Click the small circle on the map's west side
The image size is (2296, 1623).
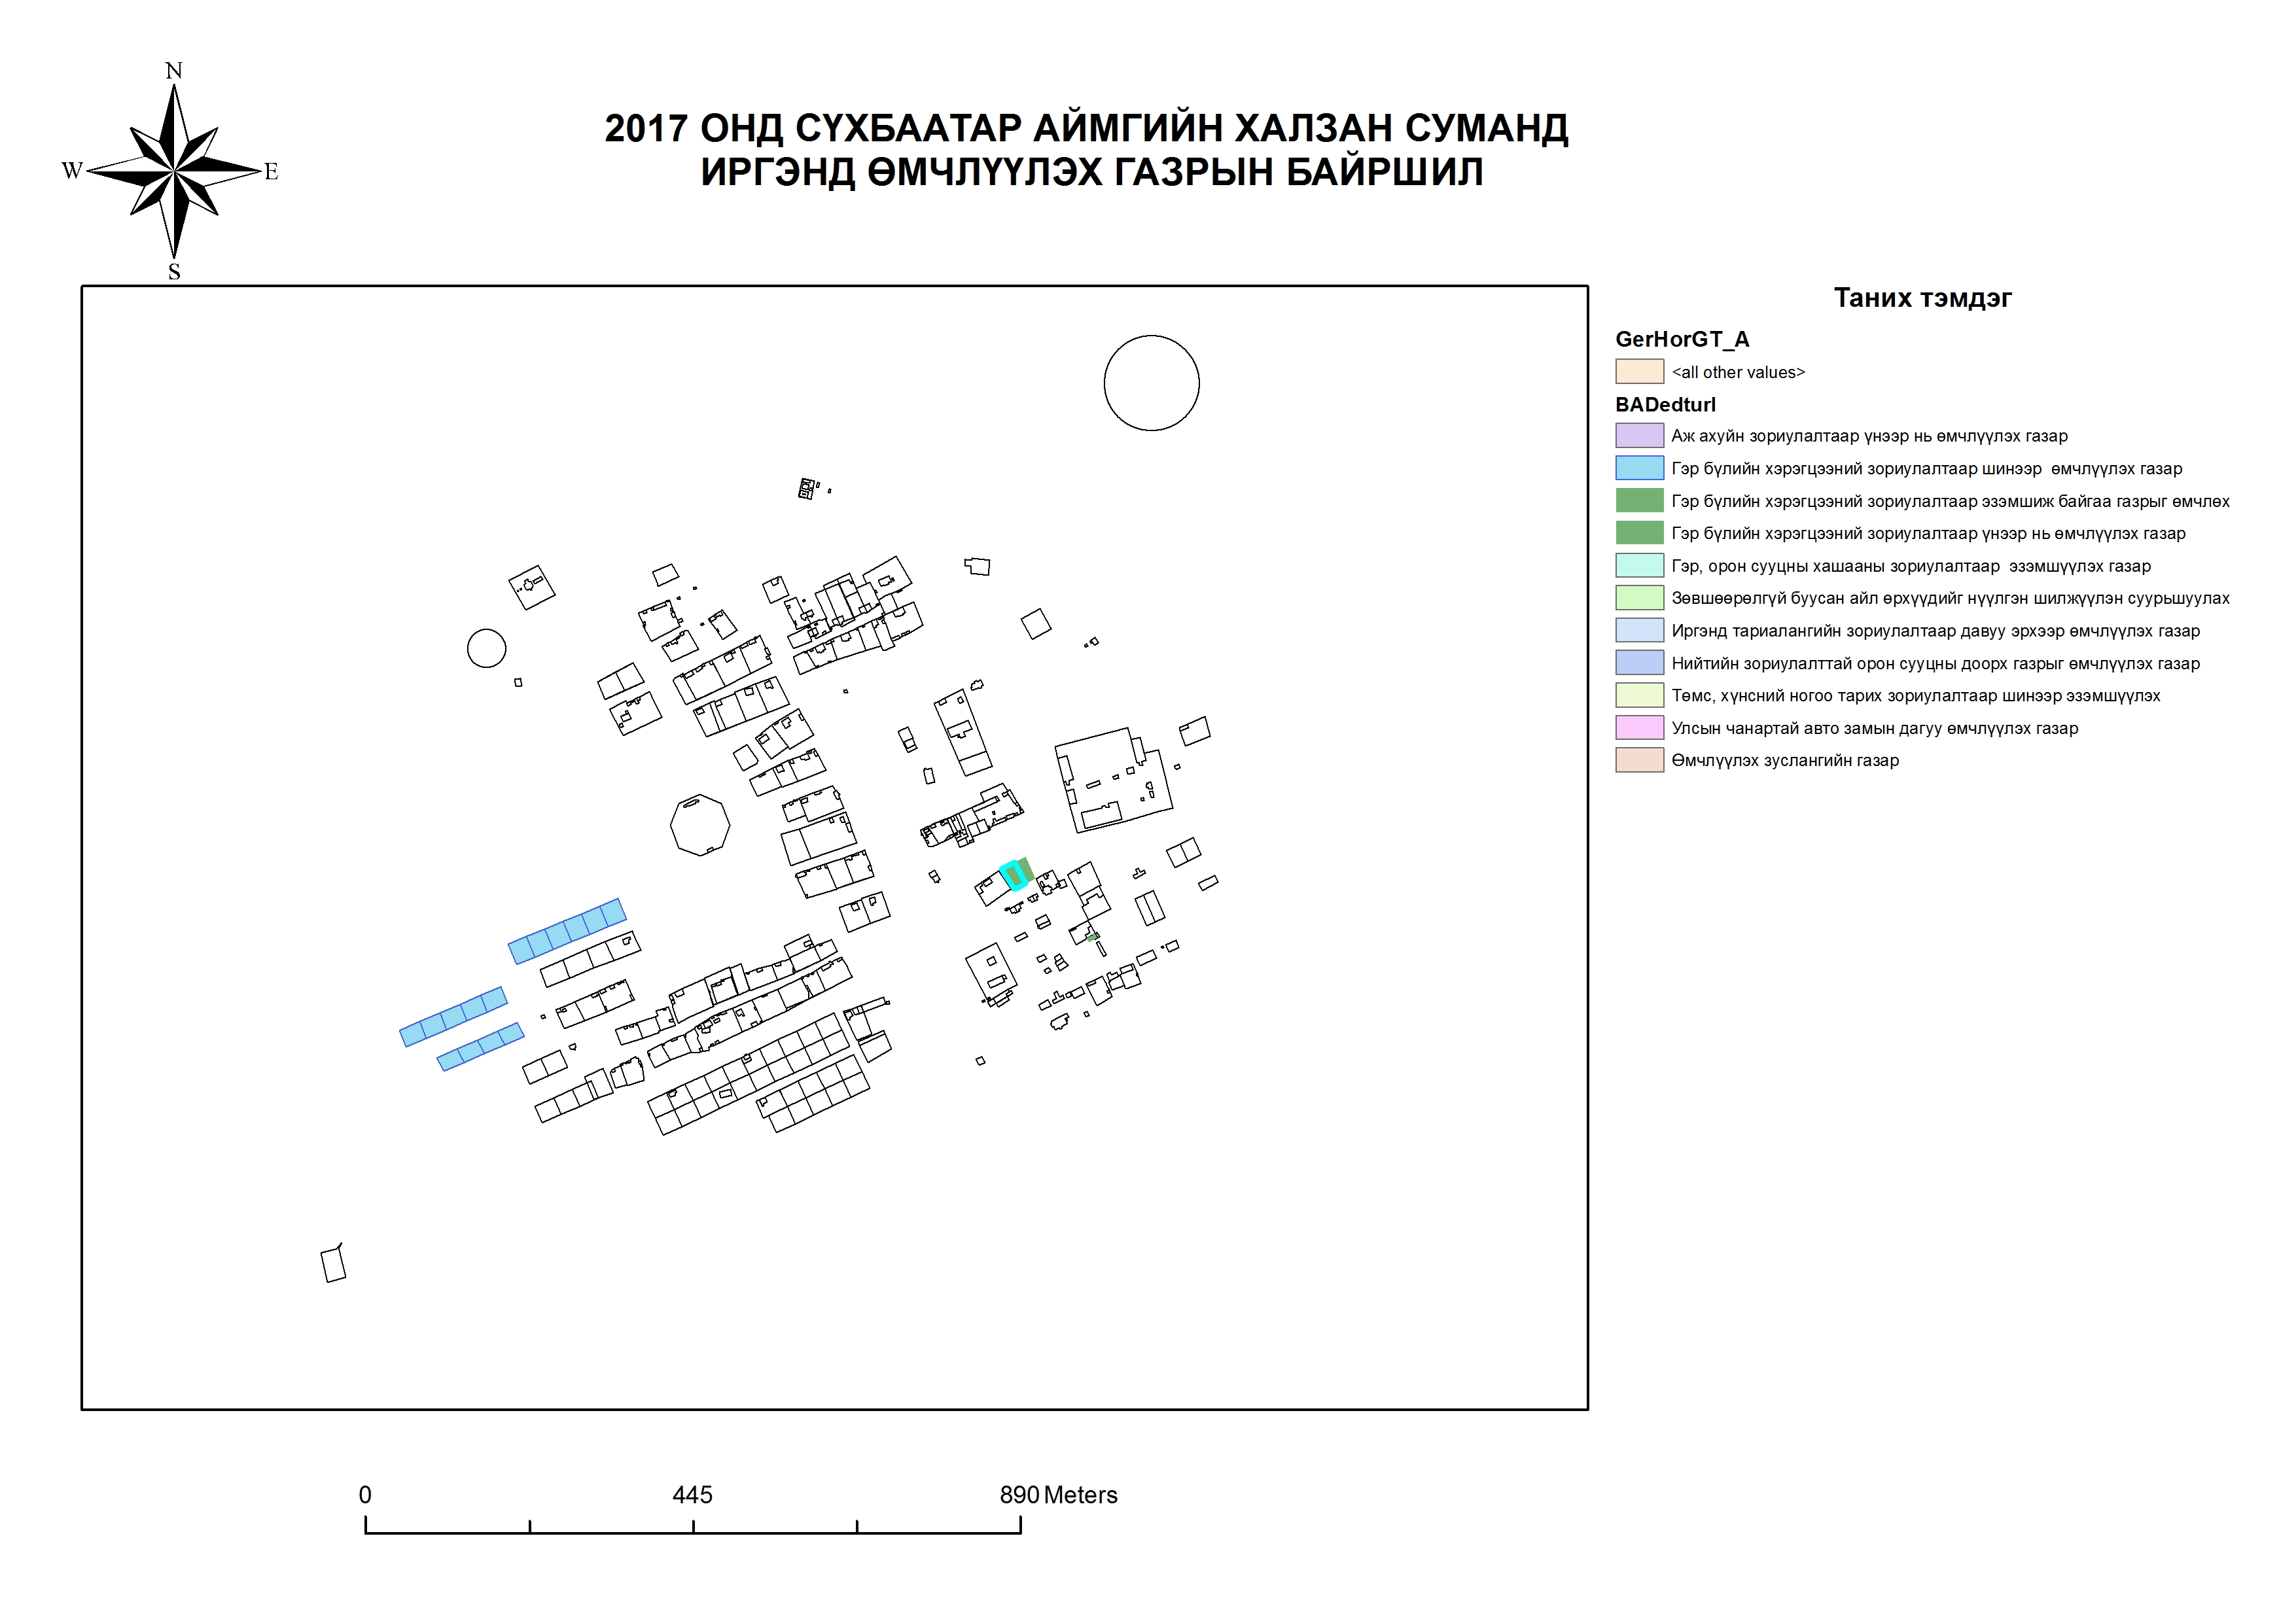coord(487,648)
